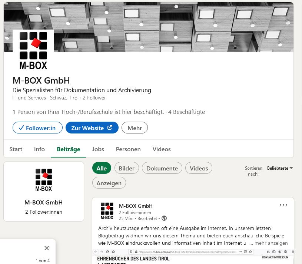Click Kontakt/Impressum in post screenshot
The image size is (302, 264).
[x=275, y=257]
